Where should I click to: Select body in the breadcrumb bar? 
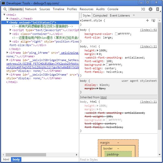(x=16, y=159)
